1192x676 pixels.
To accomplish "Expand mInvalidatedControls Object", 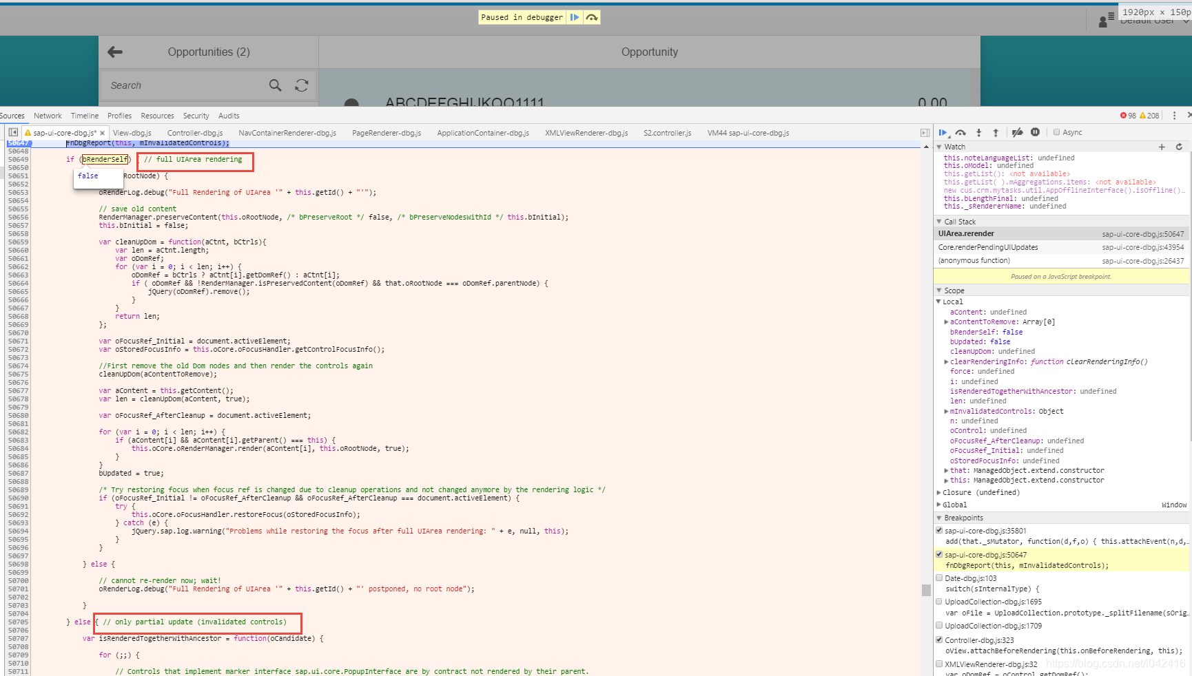I will pyautogui.click(x=946, y=412).
